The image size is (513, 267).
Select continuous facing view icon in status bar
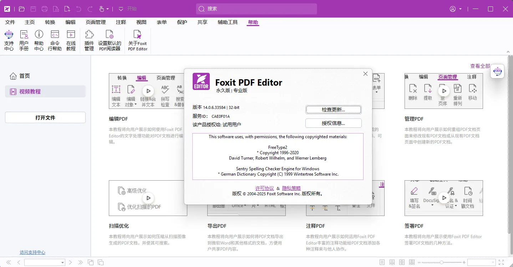tap(412, 262)
